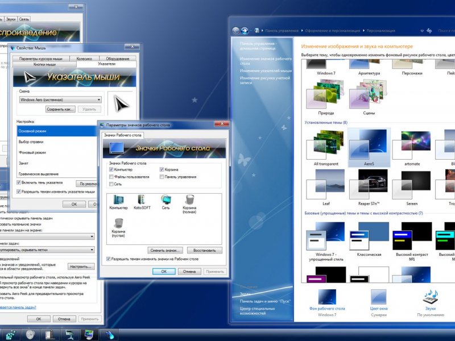455x341 pixels.
Task: Open the speaker sound taskbar icon
Action: click(x=31, y=335)
